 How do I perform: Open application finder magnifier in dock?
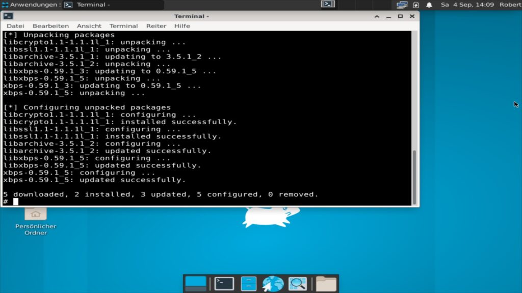click(x=298, y=284)
